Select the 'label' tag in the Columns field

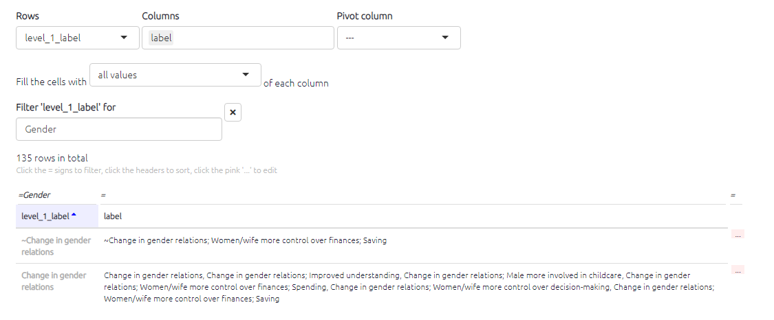(161, 38)
